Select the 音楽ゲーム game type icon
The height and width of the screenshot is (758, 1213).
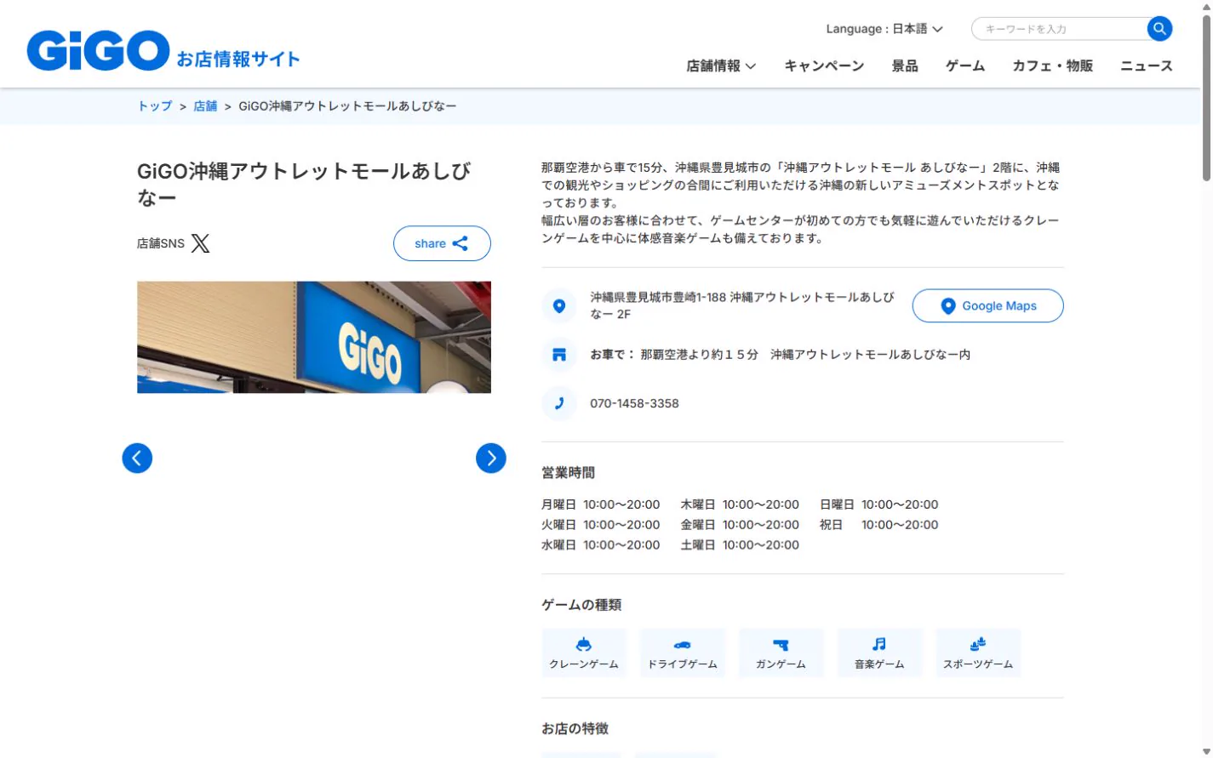coord(879,653)
